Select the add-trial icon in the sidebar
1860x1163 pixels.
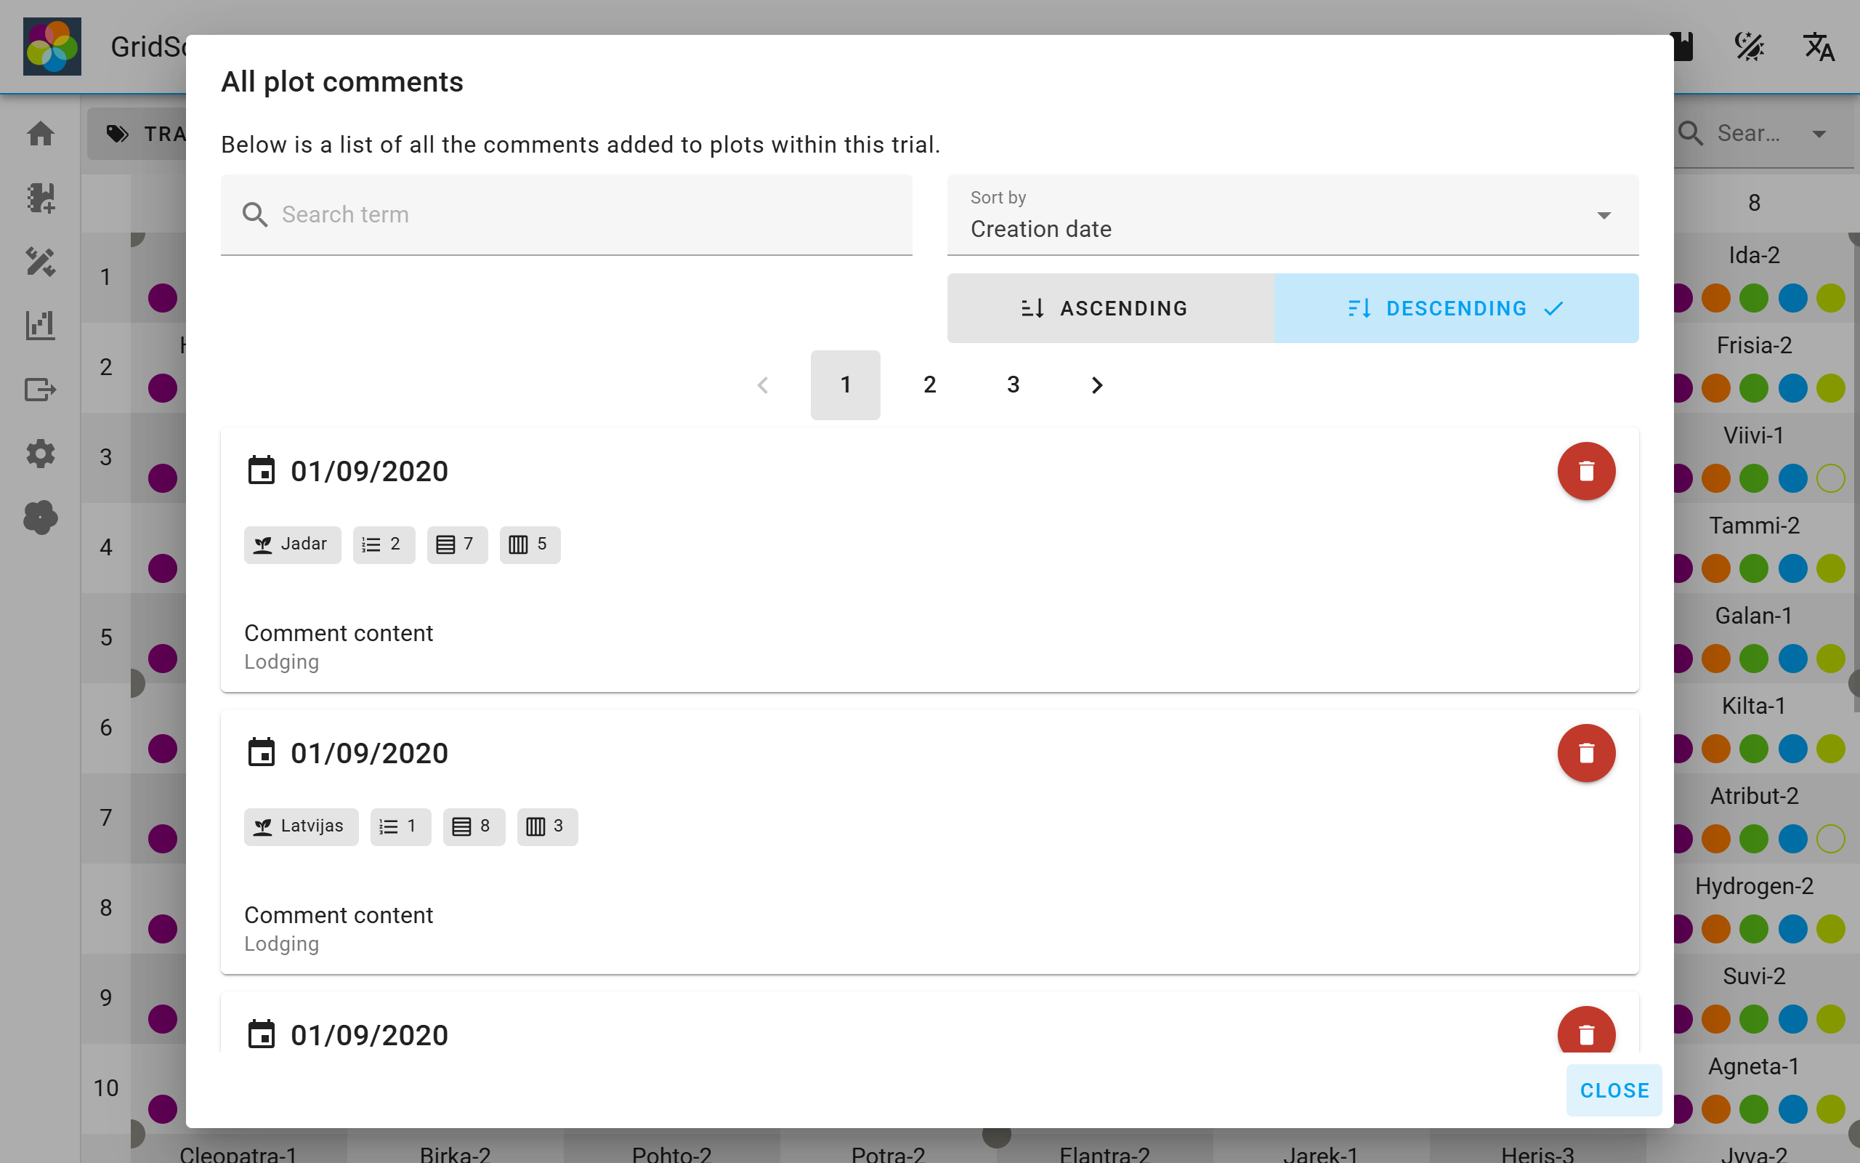[40, 198]
